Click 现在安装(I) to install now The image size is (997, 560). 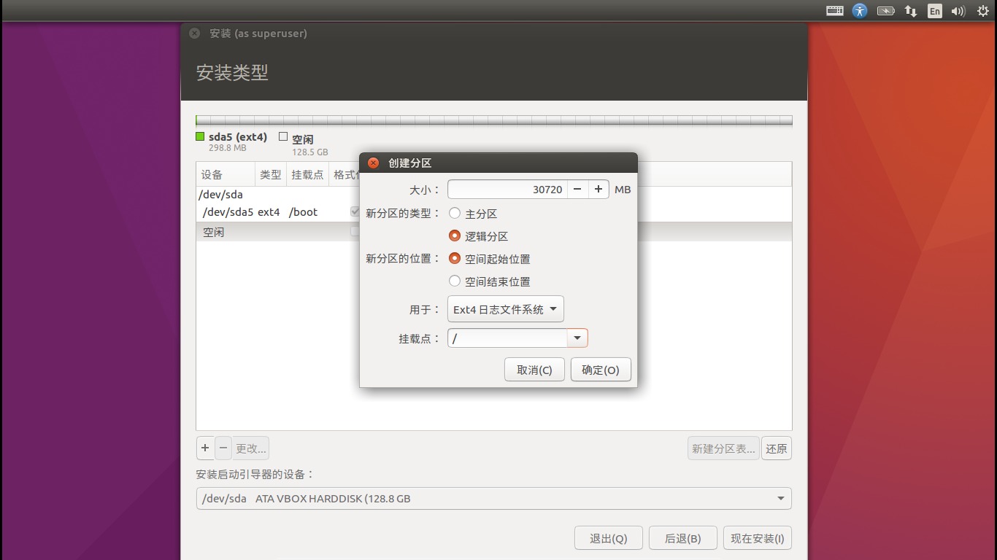coord(757,537)
